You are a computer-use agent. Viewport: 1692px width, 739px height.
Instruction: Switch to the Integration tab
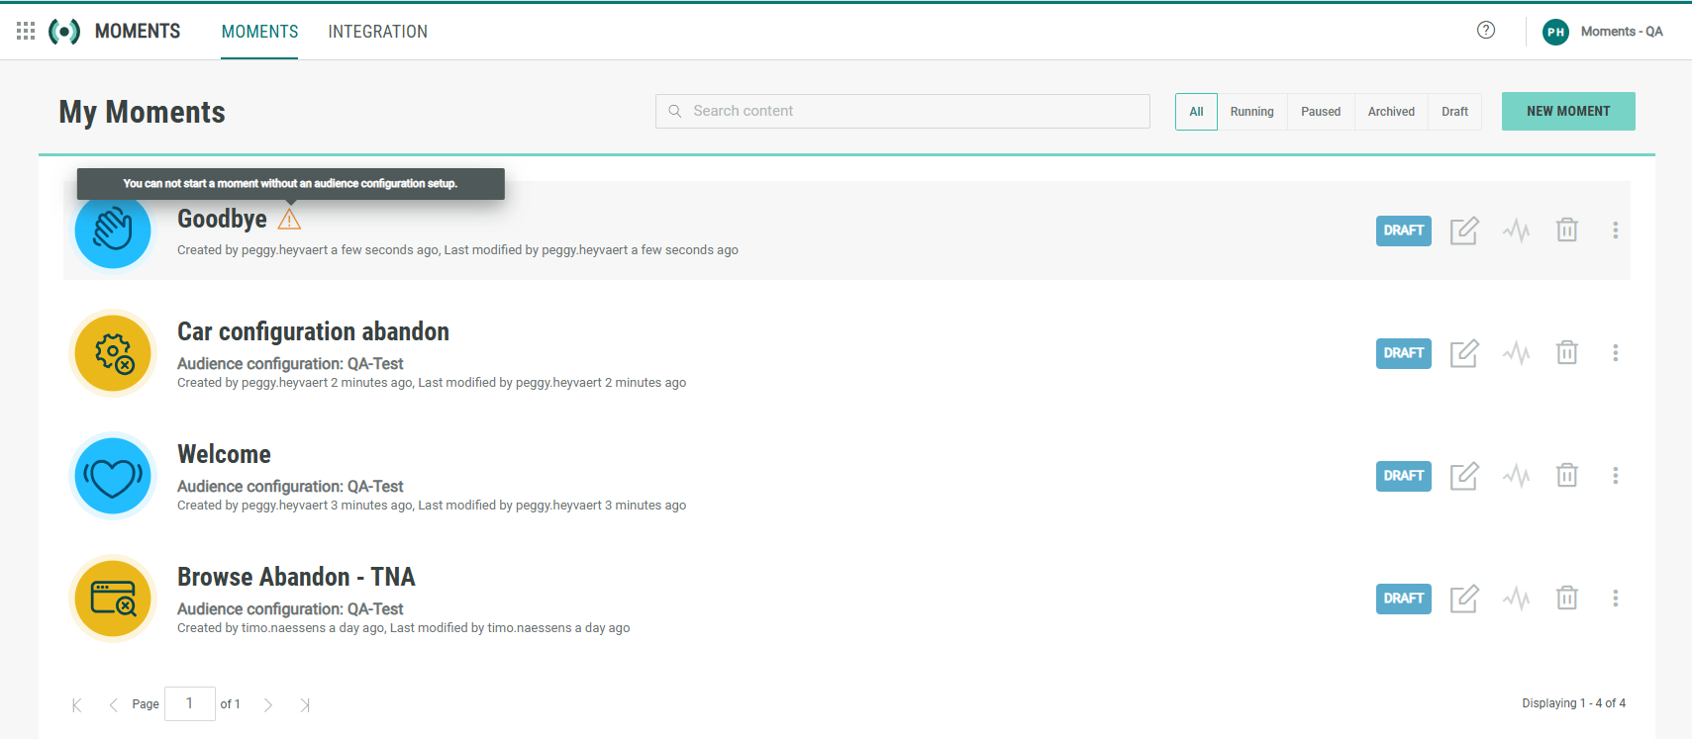[377, 32]
